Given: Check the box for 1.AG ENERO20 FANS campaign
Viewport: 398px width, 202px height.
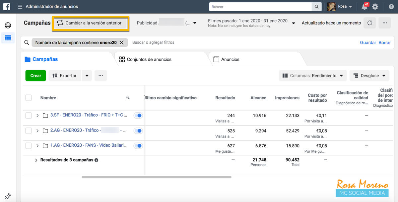Looking at the screenshot, I should click(29, 146).
